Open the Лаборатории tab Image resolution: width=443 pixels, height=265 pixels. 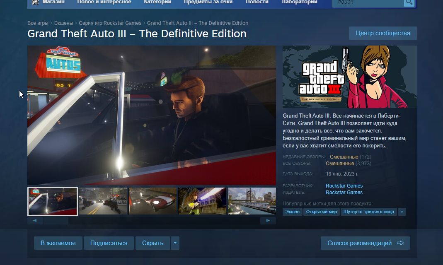[299, 2]
